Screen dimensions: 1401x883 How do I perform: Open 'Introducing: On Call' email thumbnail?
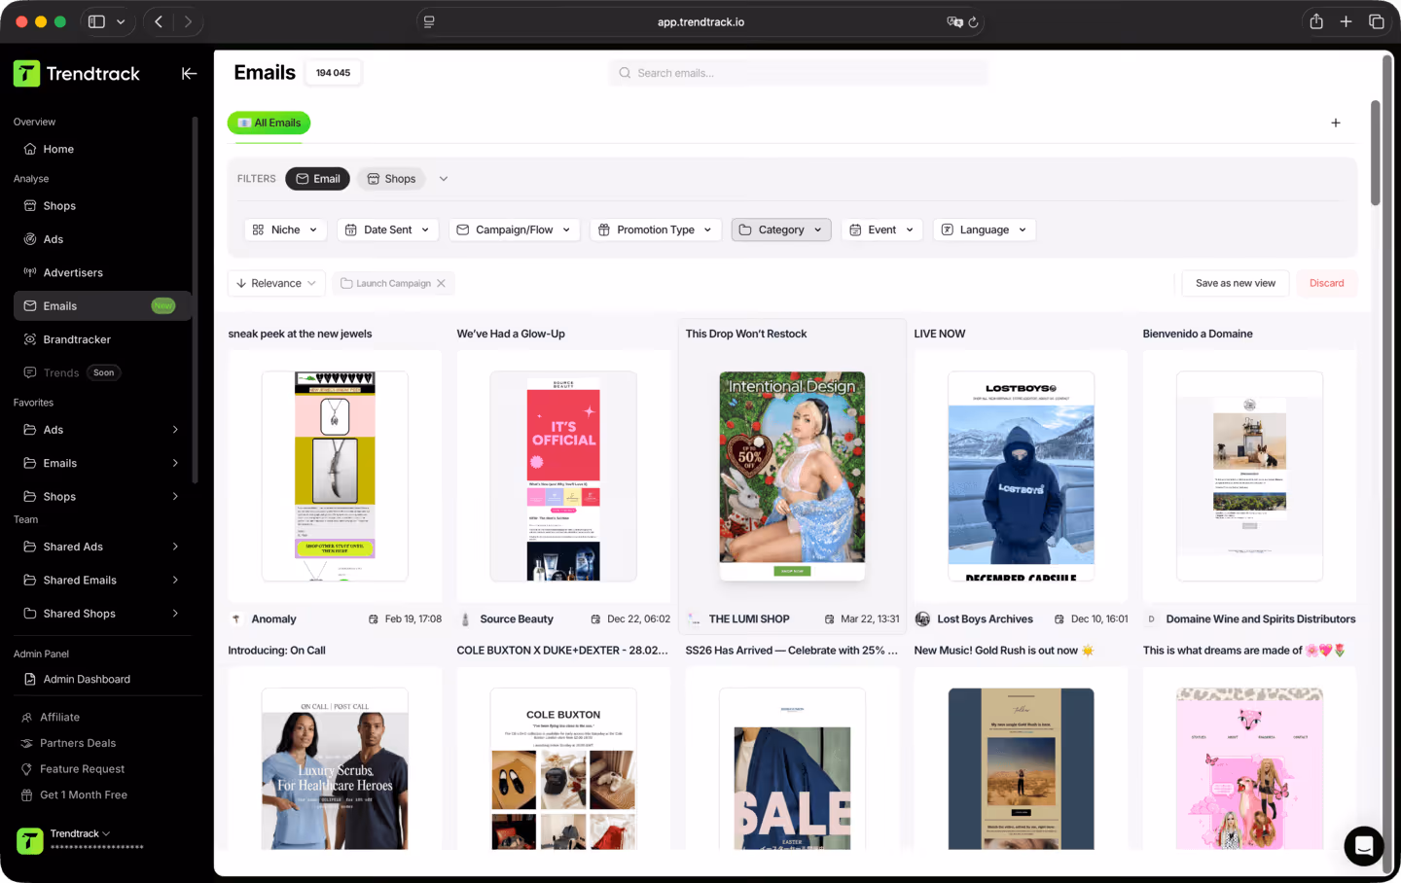(335, 768)
